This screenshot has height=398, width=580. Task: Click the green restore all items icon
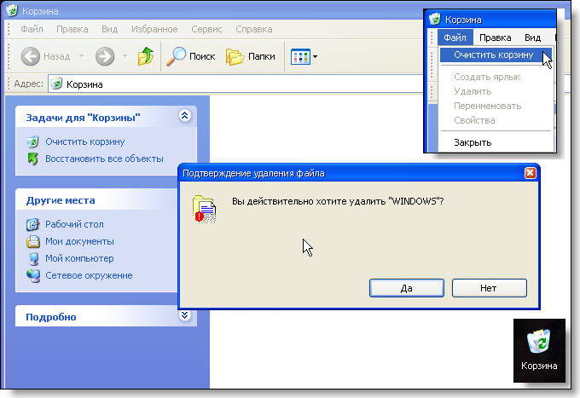(33, 159)
